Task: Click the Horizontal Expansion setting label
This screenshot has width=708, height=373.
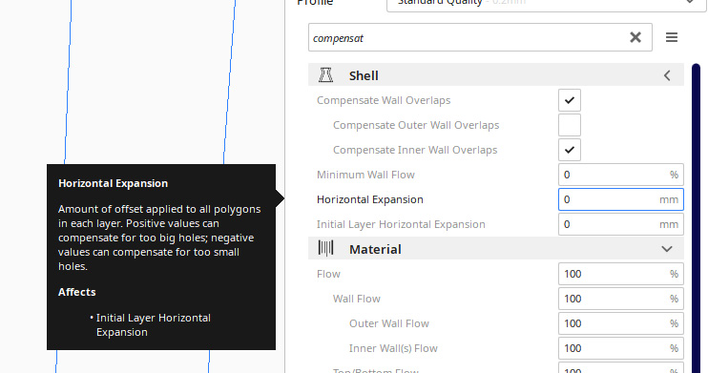Action: [x=370, y=199]
